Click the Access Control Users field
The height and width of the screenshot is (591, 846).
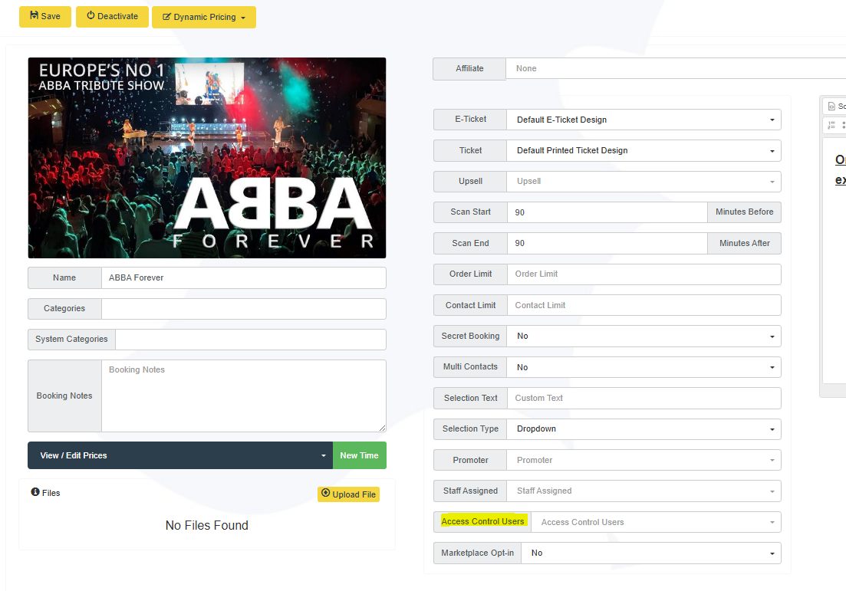[655, 522]
